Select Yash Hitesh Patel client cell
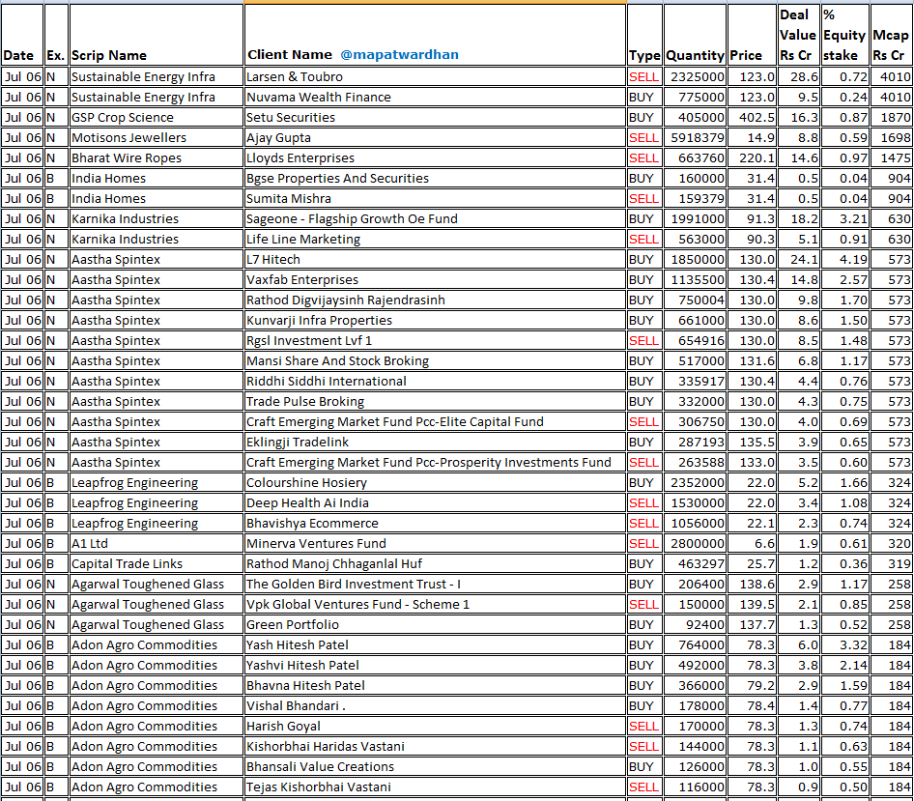The width and height of the screenshot is (914, 801). (x=436, y=645)
